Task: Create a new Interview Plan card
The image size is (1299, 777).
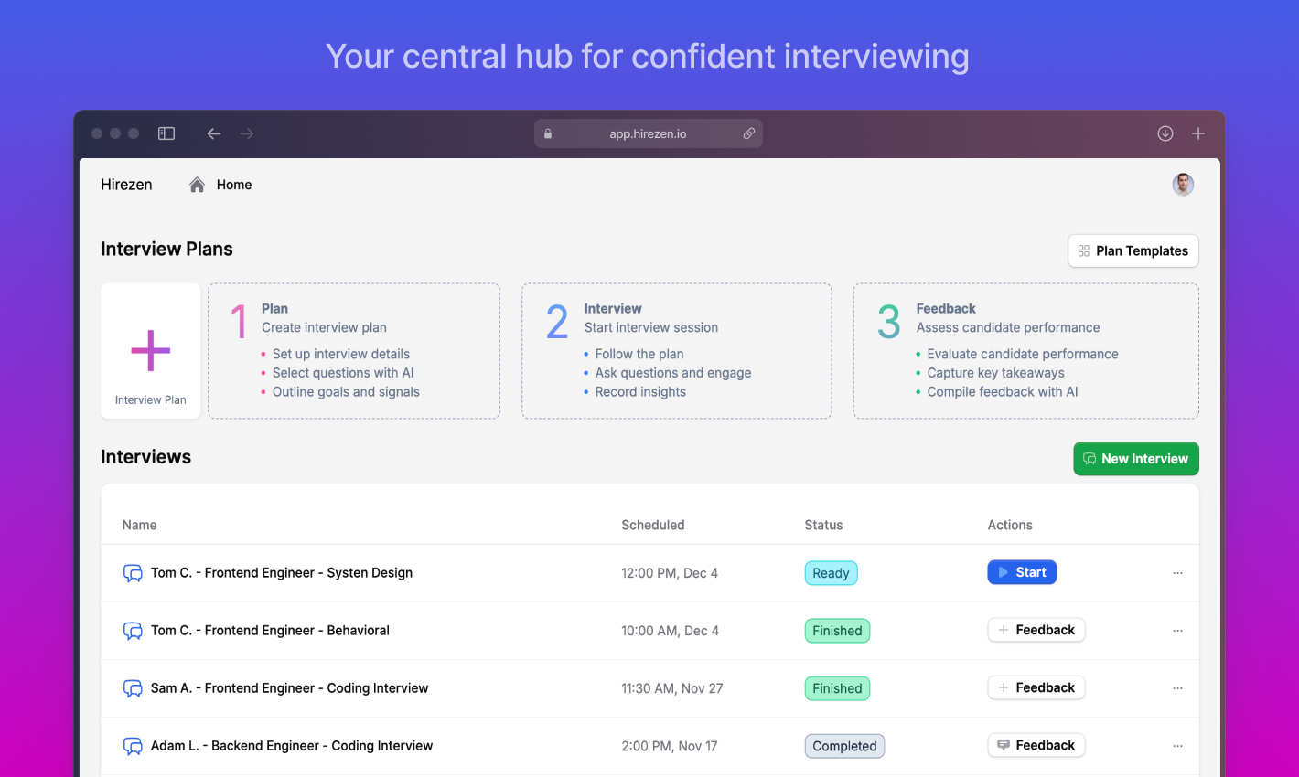Action: [151, 351]
